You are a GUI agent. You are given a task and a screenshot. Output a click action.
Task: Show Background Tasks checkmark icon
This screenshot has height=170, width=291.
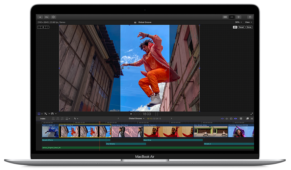pyautogui.click(x=54, y=17)
